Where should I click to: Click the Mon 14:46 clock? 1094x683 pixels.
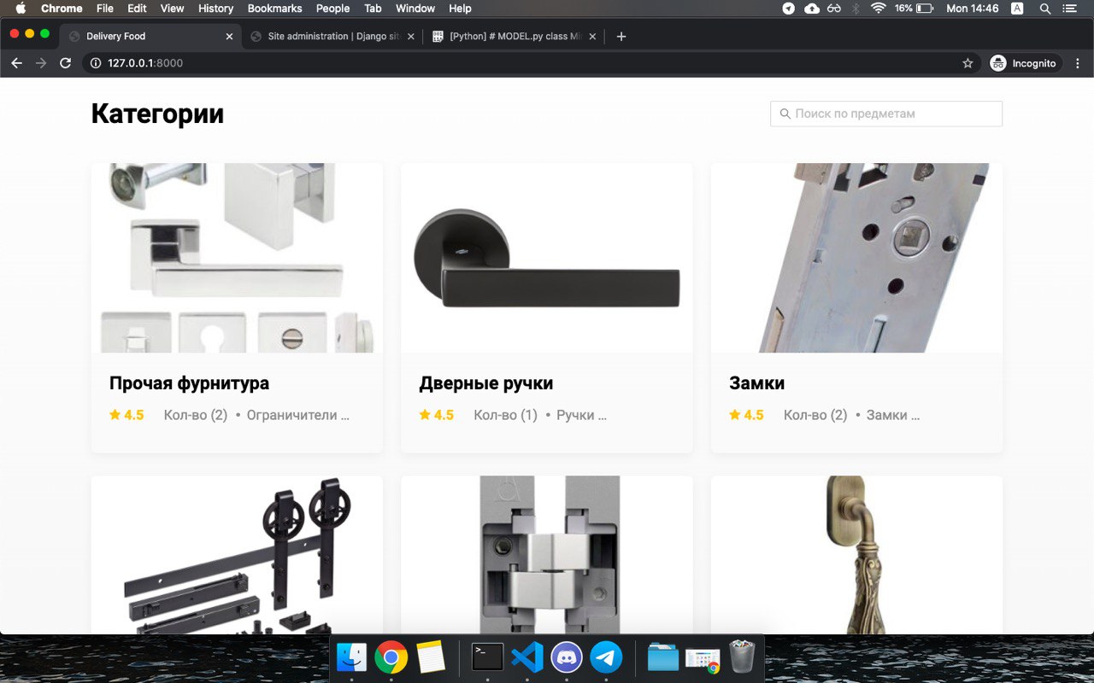coord(973,9)
